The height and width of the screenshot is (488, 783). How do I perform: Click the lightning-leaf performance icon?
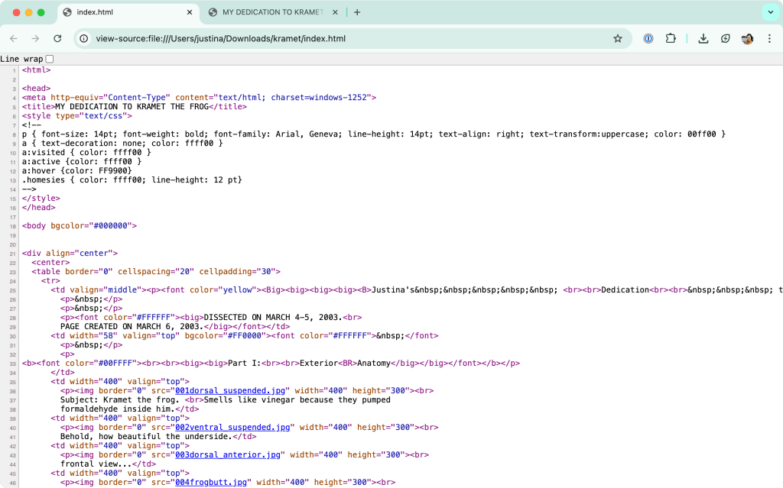click(726, 38)
